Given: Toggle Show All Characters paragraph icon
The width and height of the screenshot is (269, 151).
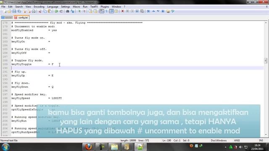Looking at the screenshot, I should click(x=106, y=11).
